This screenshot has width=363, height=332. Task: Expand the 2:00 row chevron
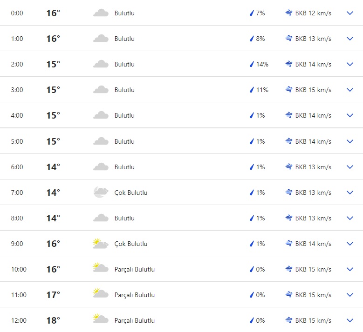point(350,64)
